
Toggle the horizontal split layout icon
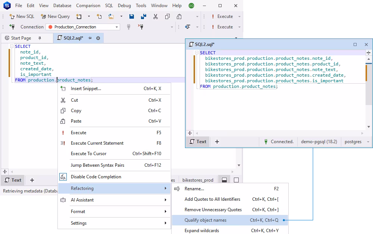pos(224,180)
